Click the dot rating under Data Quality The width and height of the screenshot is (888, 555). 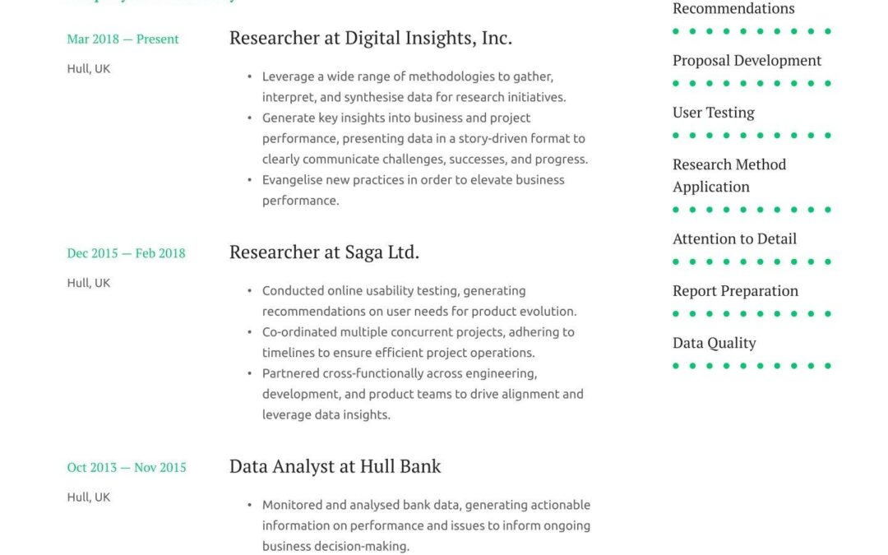click(752, 366)
